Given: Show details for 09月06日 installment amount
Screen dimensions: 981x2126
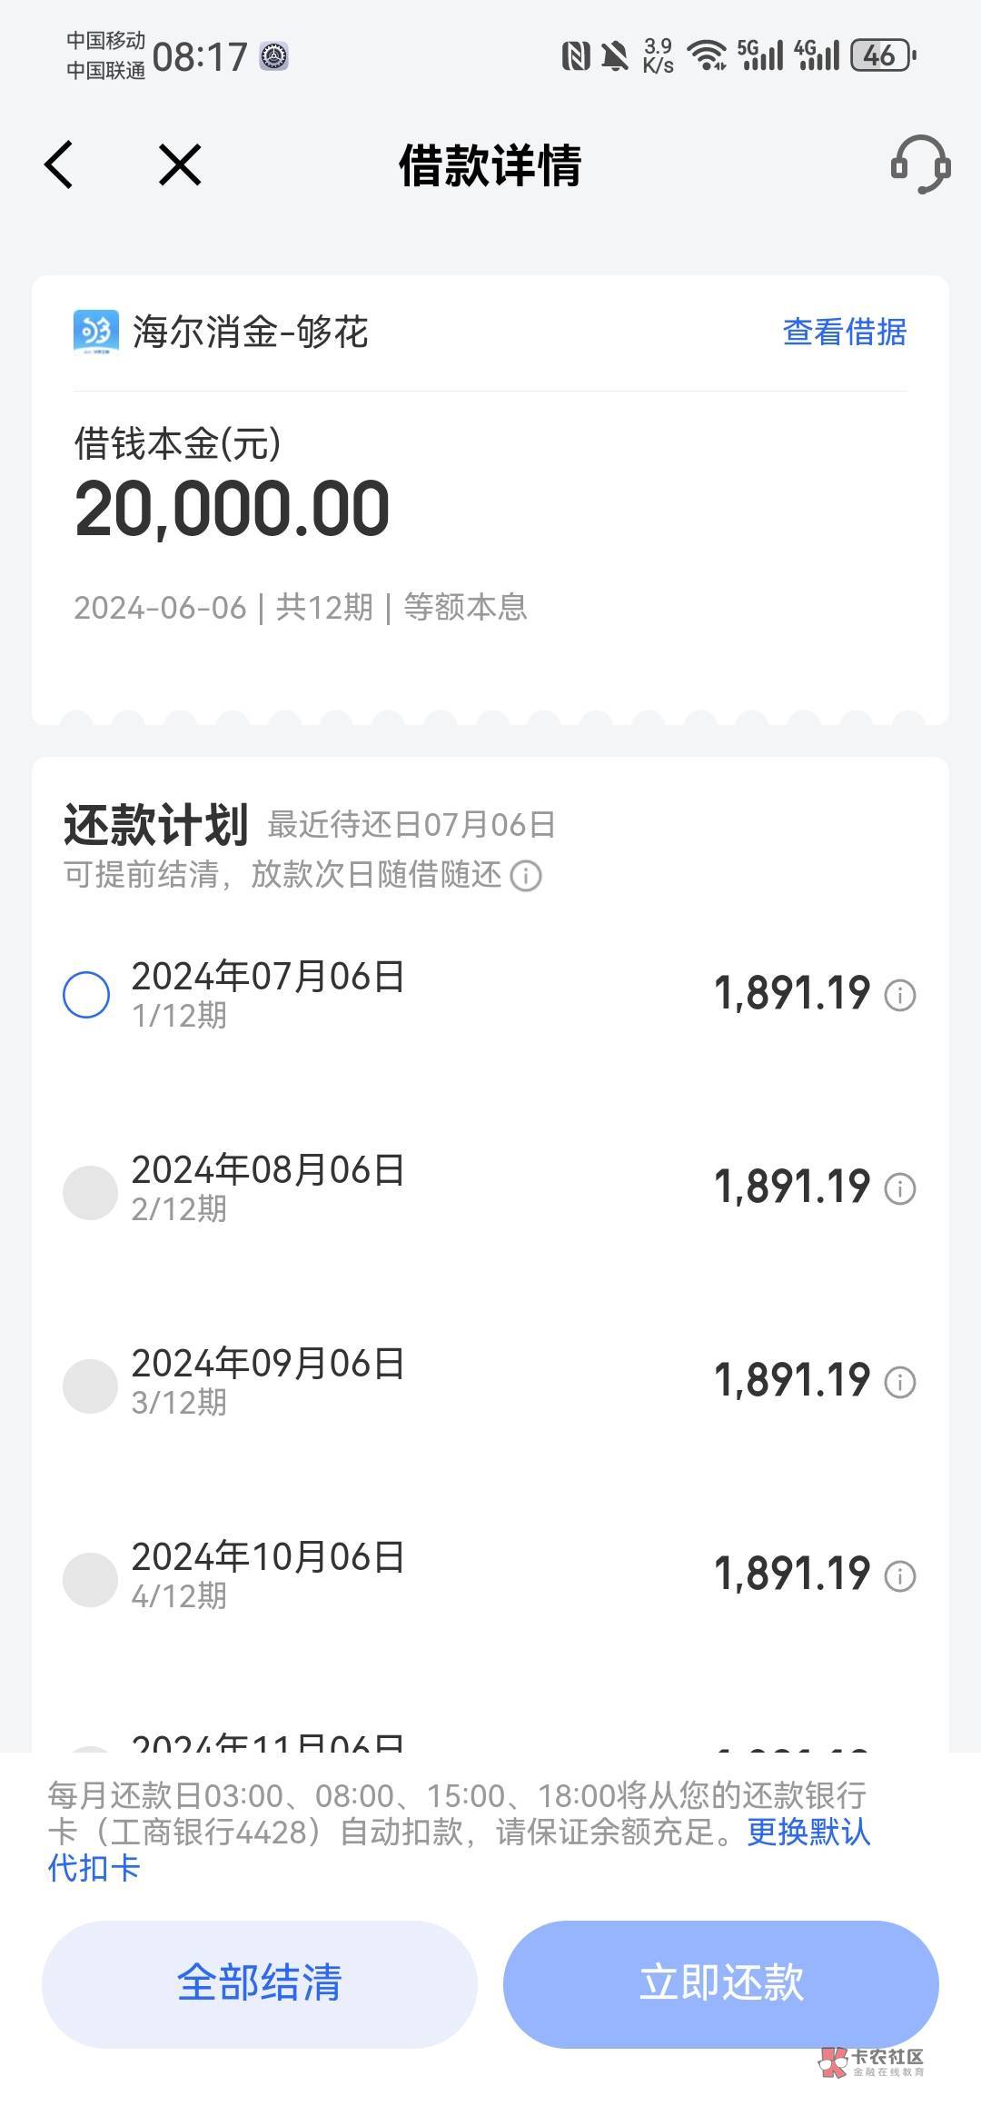Looking at the screenshot, I should [x=900, y=1382].
